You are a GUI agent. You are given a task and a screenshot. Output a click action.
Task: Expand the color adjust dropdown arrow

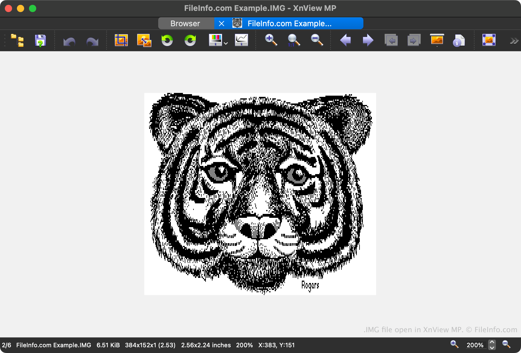coord(226,43)
